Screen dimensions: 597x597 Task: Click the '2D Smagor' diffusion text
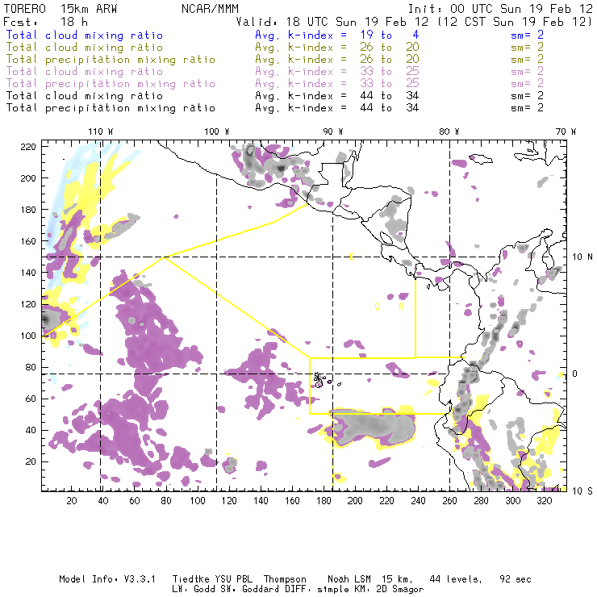tap(400, 590)
